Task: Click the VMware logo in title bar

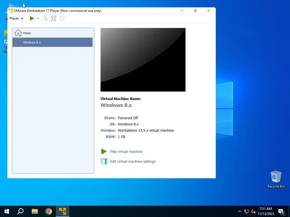Action: [x=11, y=10]
